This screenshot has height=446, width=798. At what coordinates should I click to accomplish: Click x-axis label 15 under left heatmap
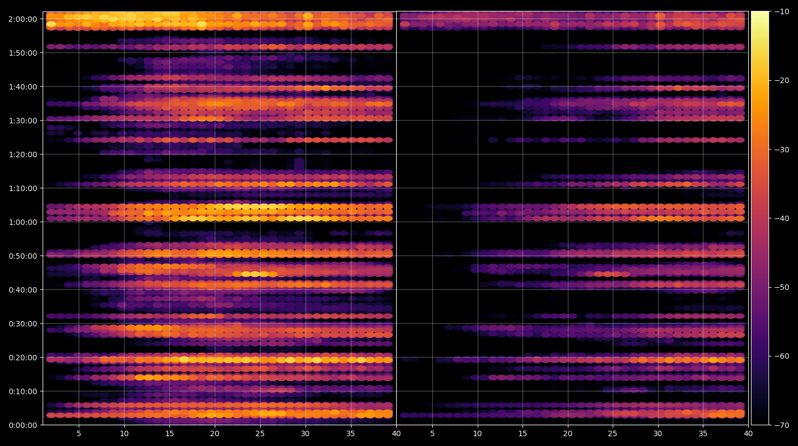coord(169,434)
